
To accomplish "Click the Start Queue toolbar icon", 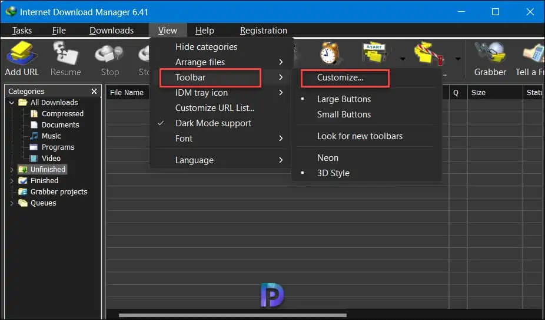I will pyautogui.click(x=374, y=53).
